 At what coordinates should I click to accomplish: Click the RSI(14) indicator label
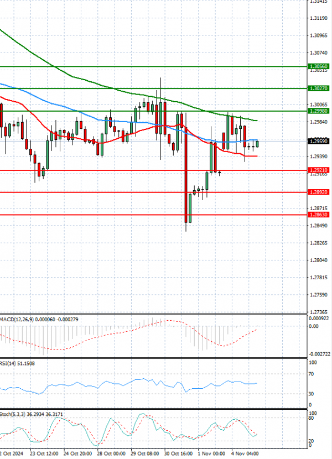point(9,363)
